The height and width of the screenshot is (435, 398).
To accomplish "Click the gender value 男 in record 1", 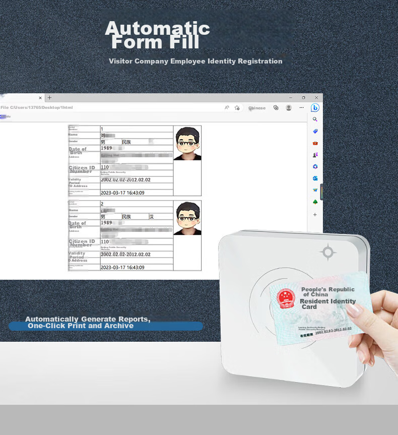I will click(103, 142).
